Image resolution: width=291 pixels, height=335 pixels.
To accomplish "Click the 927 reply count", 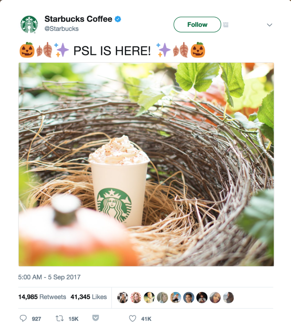I will (37, 318).
